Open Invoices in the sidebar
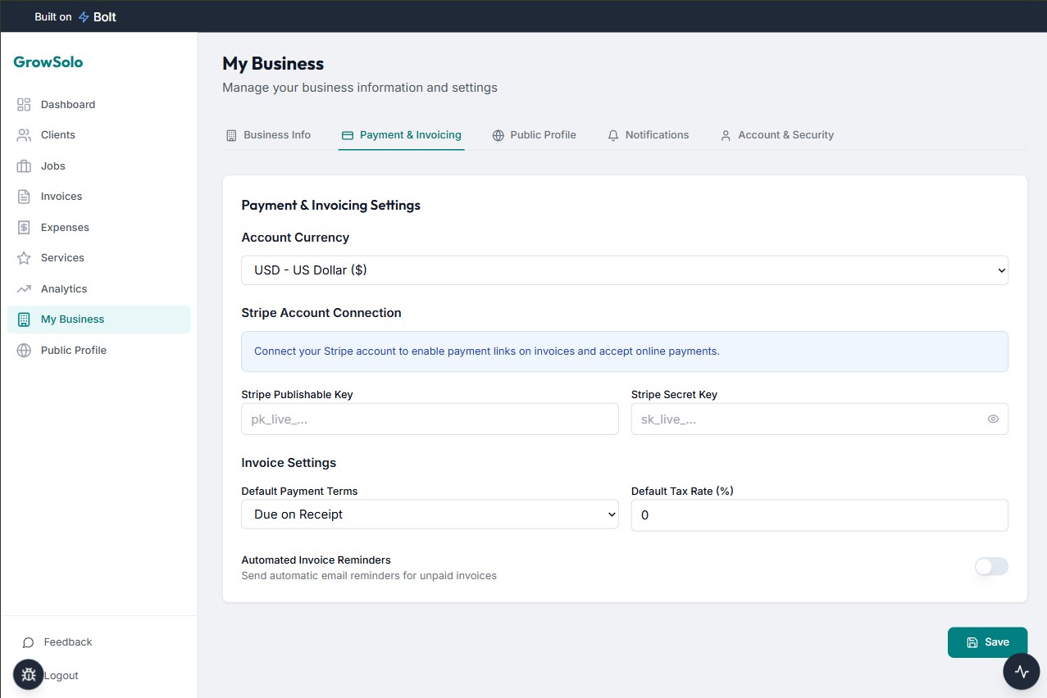This screenshot has width=1047, height=698. pos(61,197)
